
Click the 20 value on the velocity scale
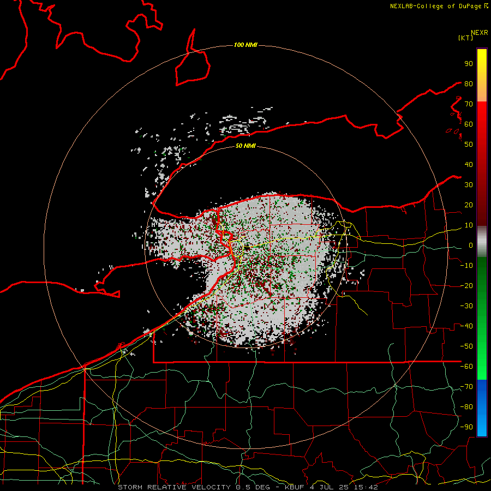click(x=469, y=205)
